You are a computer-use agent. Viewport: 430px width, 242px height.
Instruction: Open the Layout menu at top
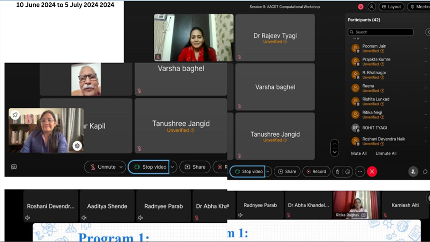[391, 7]
